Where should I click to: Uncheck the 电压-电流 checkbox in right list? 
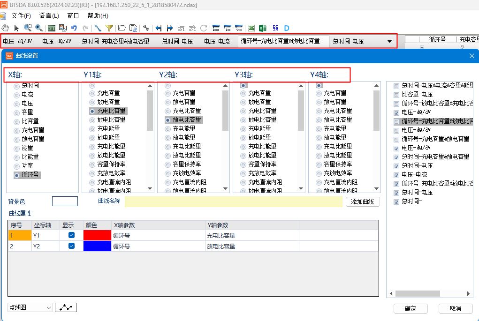[396, 175]
